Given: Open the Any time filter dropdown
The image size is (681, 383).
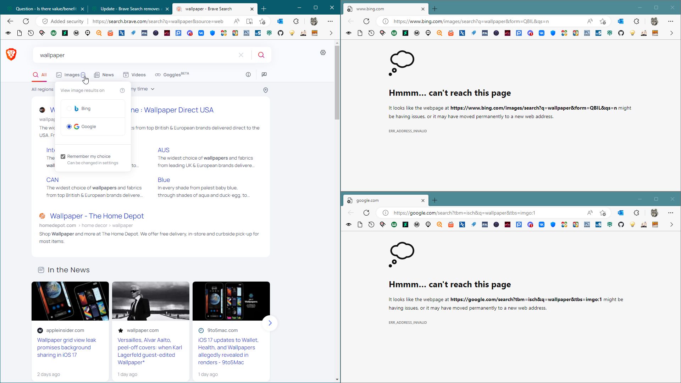Looking at the screenshot, I should coord(144,89).
